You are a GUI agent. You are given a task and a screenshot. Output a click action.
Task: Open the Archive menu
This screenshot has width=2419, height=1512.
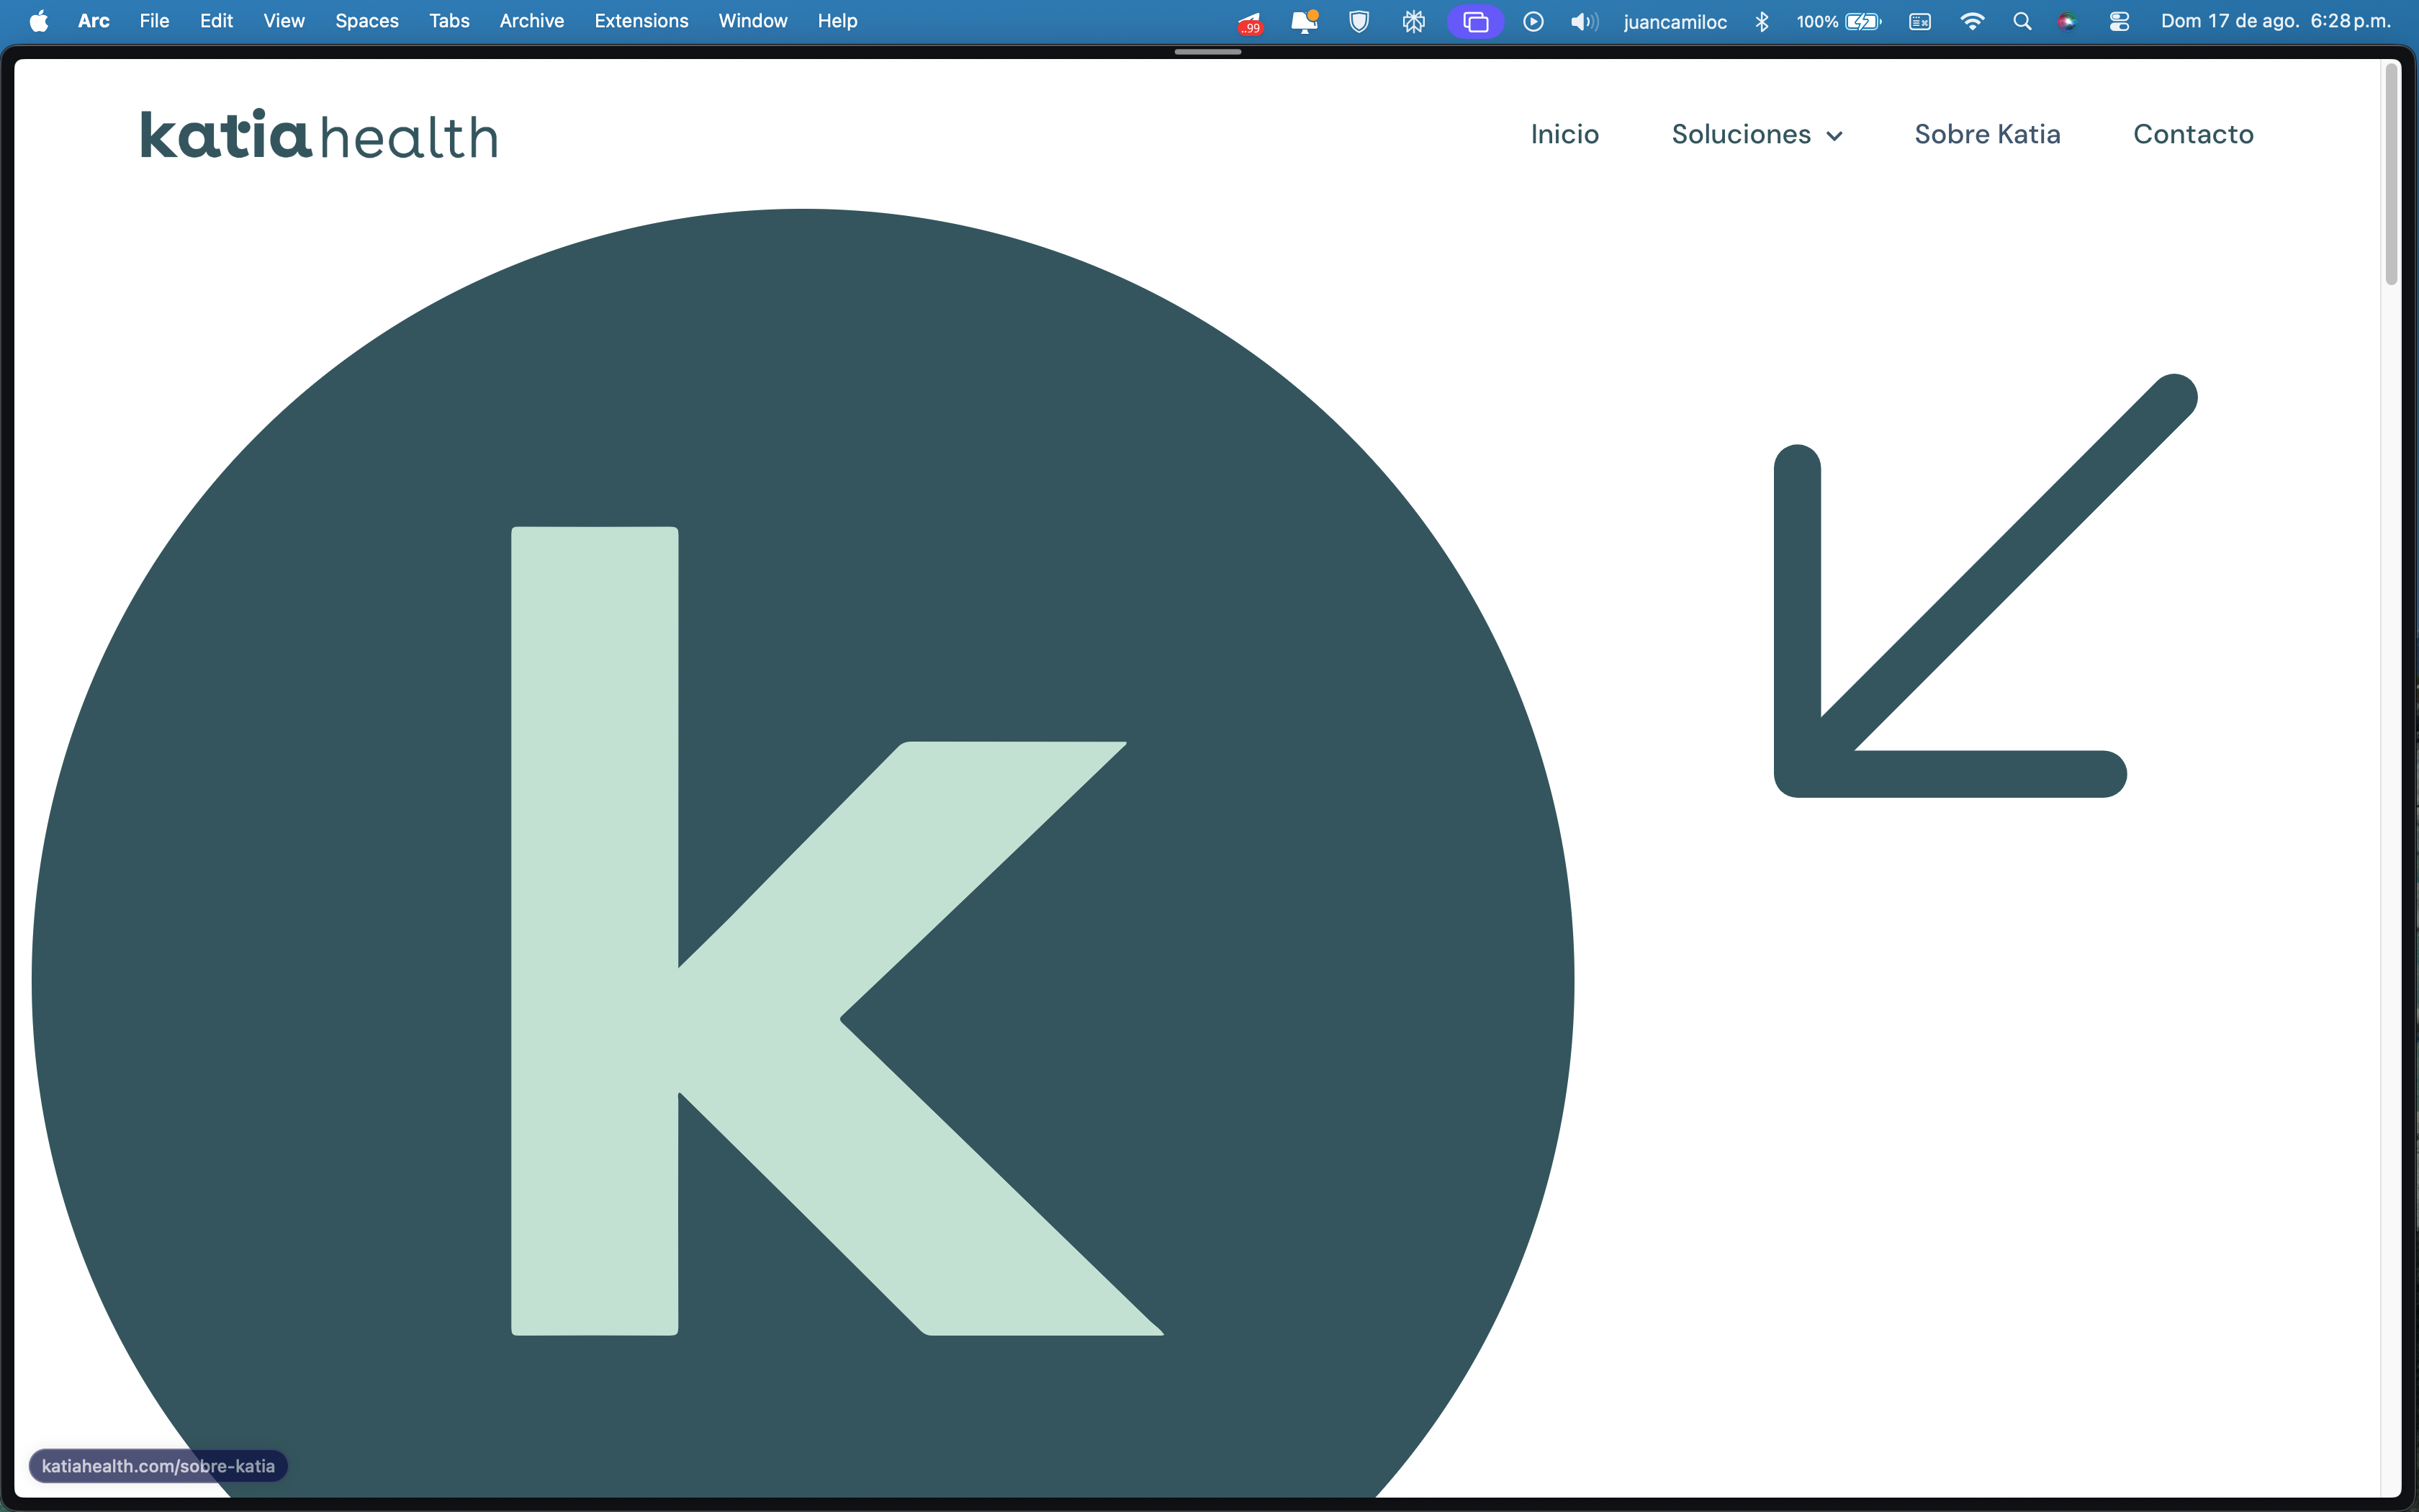coord(532,21)
